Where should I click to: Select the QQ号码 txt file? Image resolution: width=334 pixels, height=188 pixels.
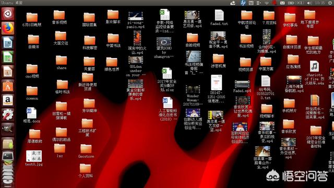(266, 88)
